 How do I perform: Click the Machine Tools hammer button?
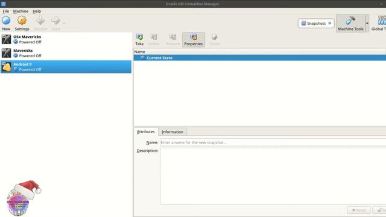[x=350, y=24]
